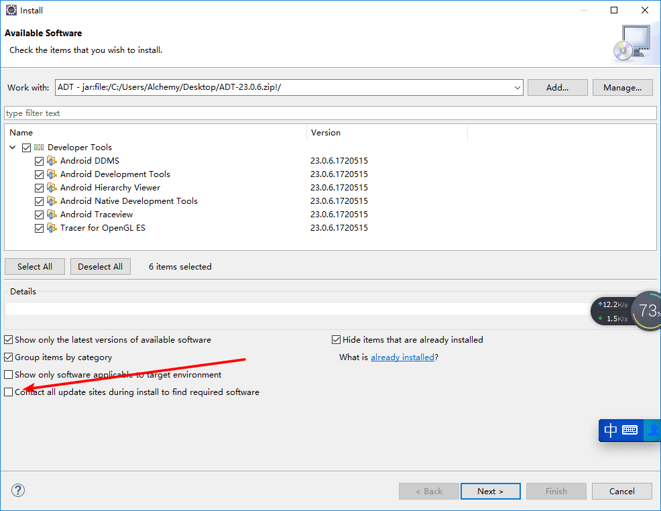
Task: Click the Android Native Development Tools icon
Action: pyautogui.click(x=52, y=201)
